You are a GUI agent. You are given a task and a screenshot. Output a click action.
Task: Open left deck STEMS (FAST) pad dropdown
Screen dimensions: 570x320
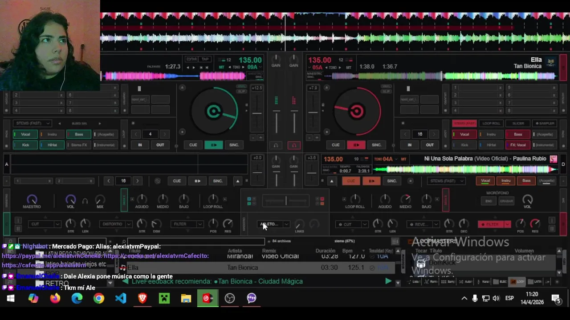coord(33,123)
